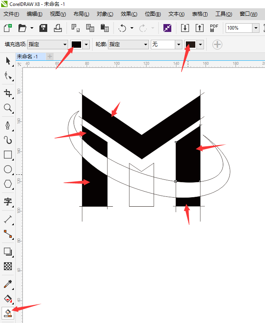Click Publish to PDF icon
This screenshot has height=323, width=265.
click(214, 28)
